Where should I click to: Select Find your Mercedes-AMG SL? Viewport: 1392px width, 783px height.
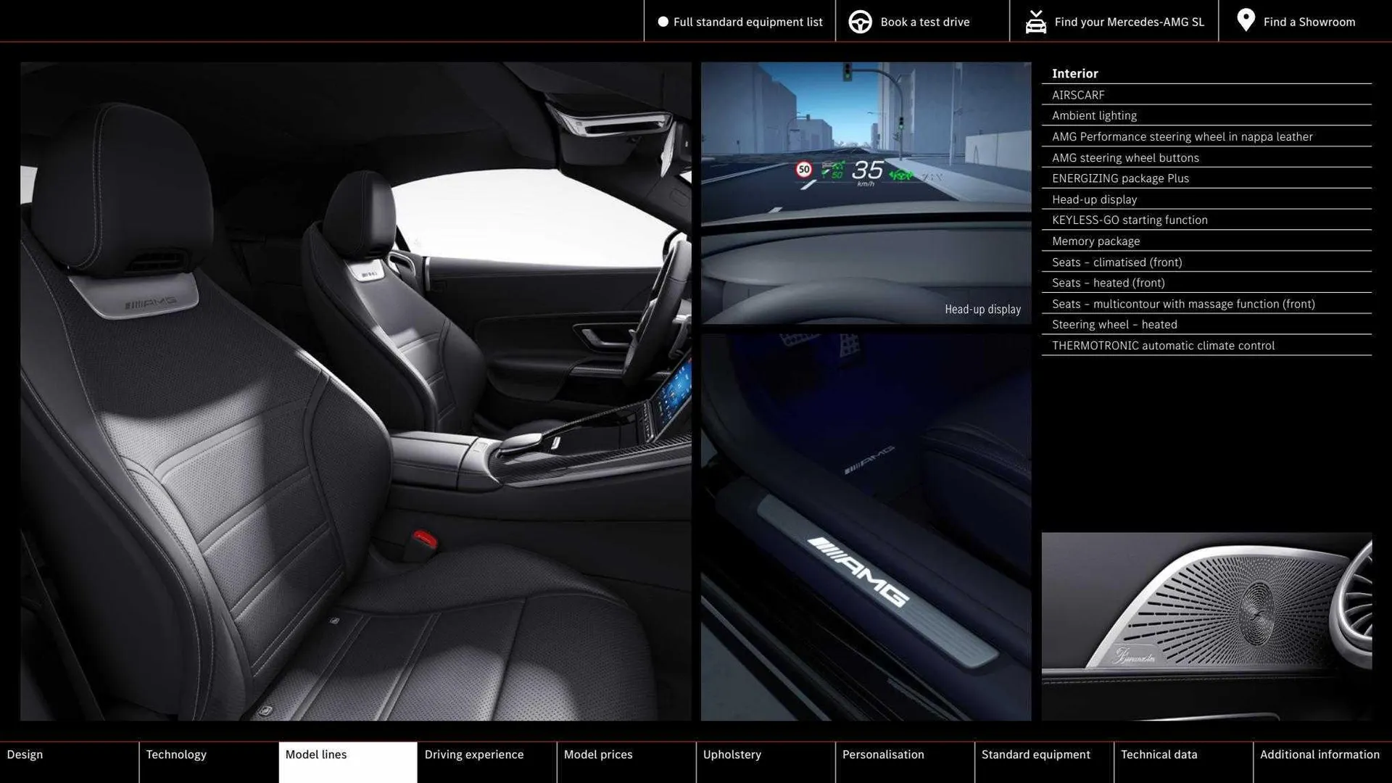pyautogui.click(x=1129, y=22)
